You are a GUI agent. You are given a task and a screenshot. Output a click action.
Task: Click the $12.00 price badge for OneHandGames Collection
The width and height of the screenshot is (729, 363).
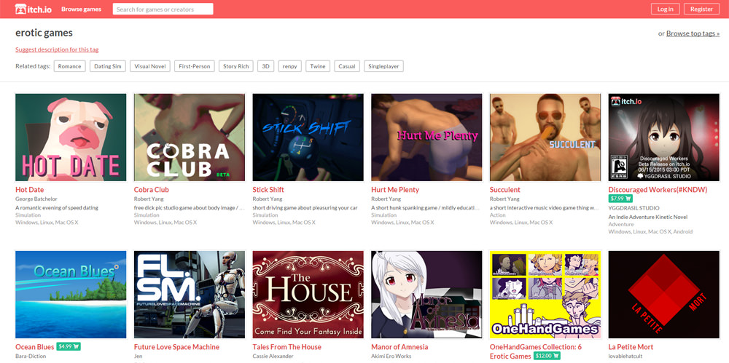[547, 356]
